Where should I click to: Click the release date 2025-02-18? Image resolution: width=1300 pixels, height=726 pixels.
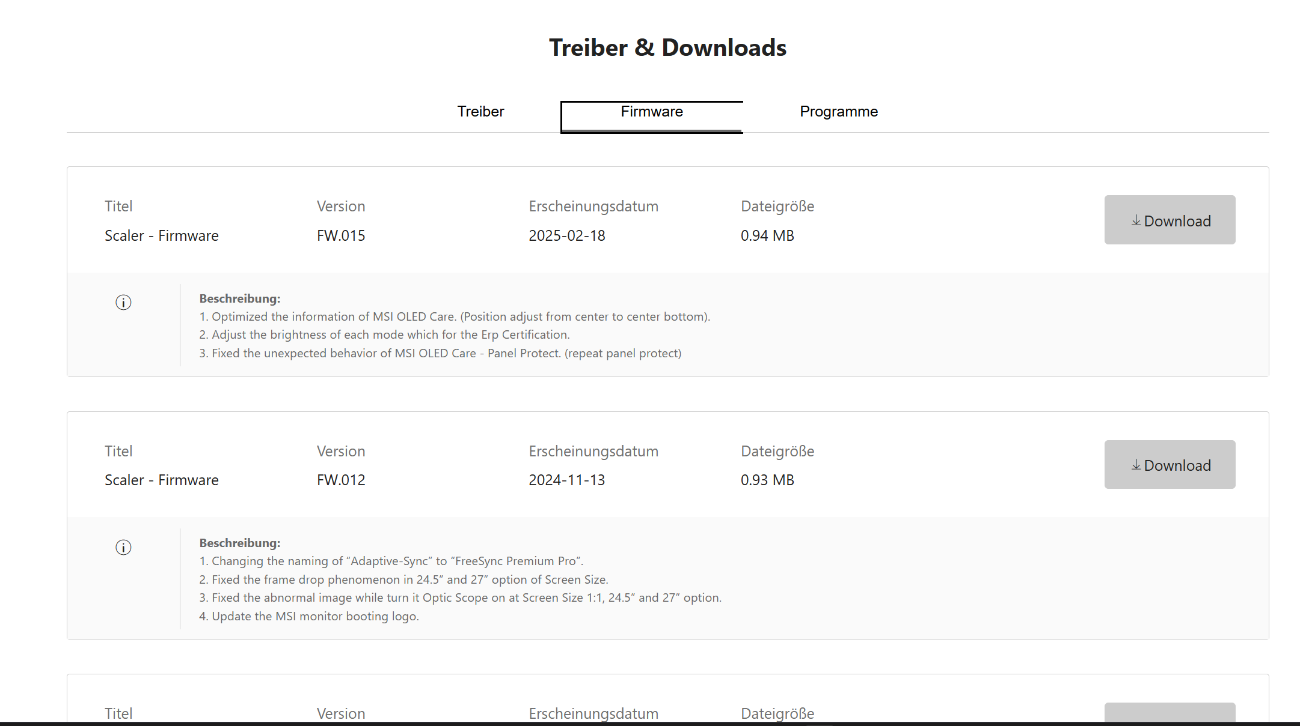[x=566, y=235]
